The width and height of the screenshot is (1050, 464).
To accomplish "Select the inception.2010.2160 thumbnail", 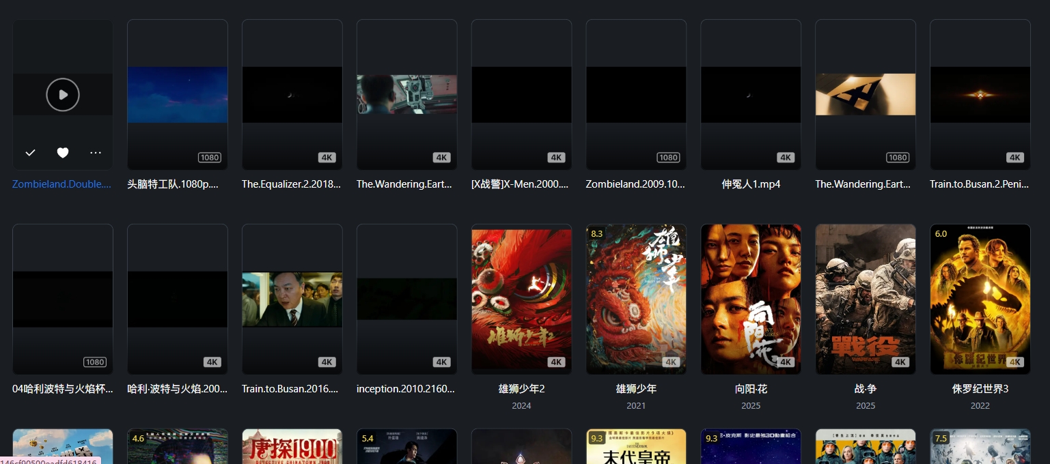I will (x=407, y=300).
